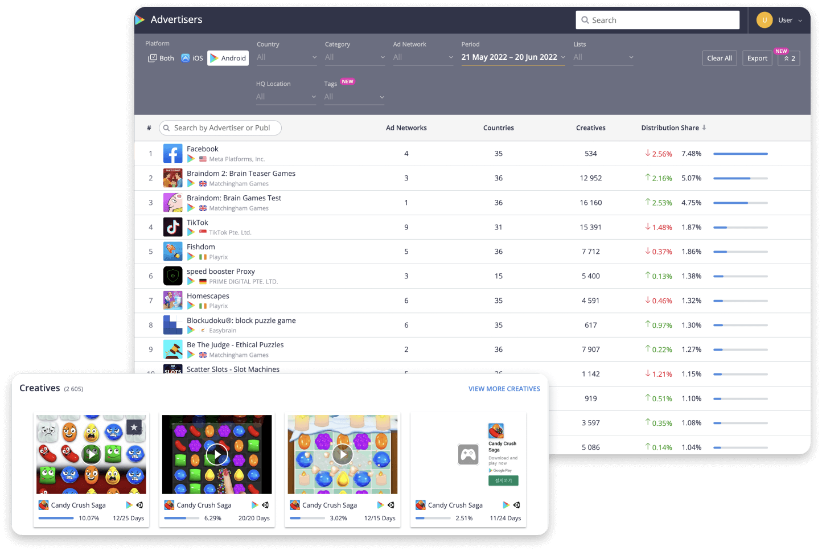Collapse filters with the 2 button
Screen dimensions: 822x551
(x=789, y=58)
